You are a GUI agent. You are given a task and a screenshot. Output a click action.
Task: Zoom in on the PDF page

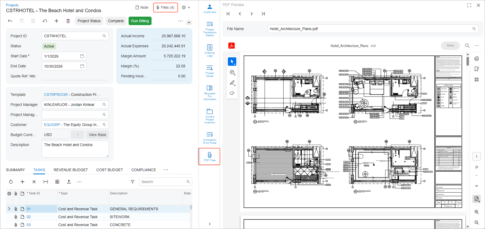477,212
